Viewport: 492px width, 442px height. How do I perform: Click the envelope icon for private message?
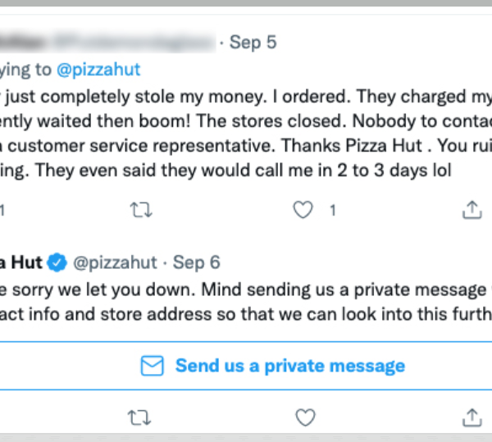[153, 366]
